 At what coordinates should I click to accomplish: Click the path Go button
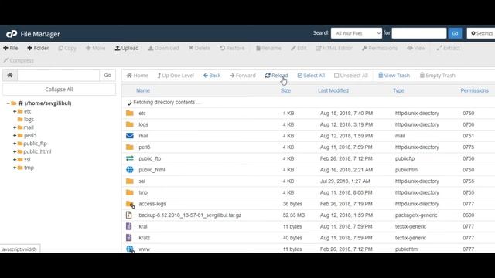(x=108, y=76)
